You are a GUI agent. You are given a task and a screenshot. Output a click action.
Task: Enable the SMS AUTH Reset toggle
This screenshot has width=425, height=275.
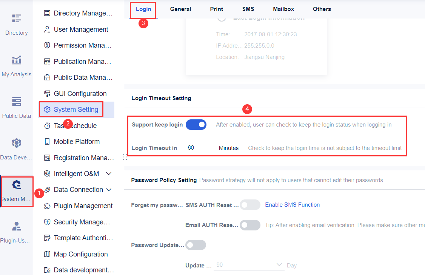(250, 205)
